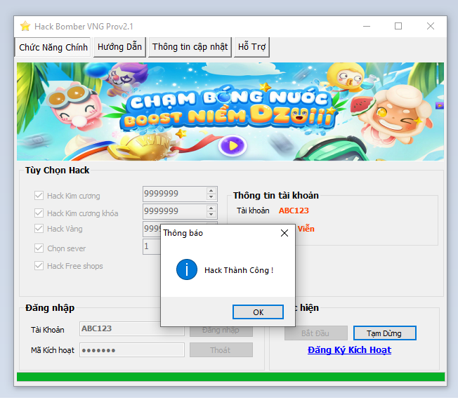Click the green progress bar
The height and width of the screenshot is (400, 458).
coord(230,376)
